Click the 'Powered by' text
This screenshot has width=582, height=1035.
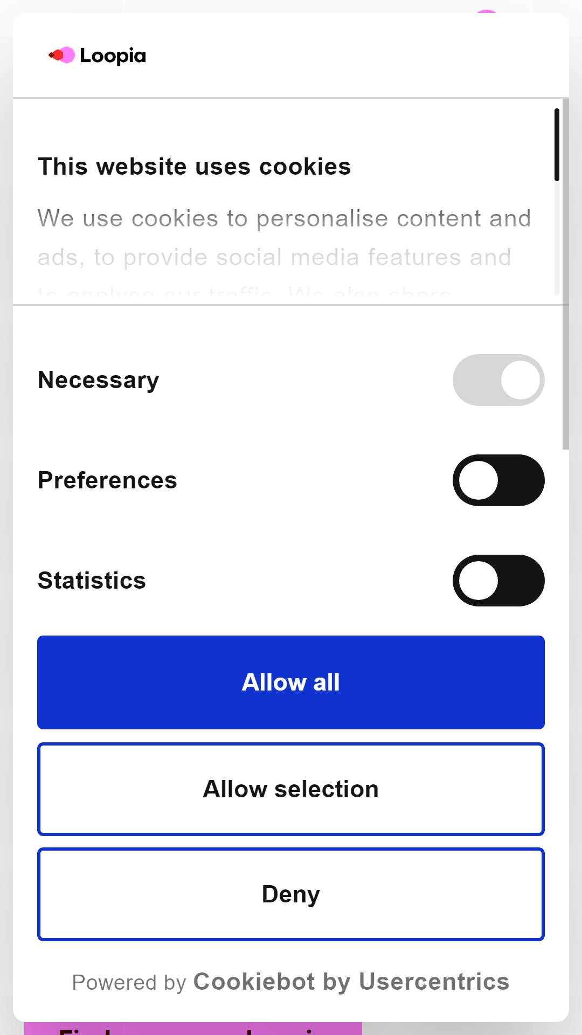click(x=129, y=983)
